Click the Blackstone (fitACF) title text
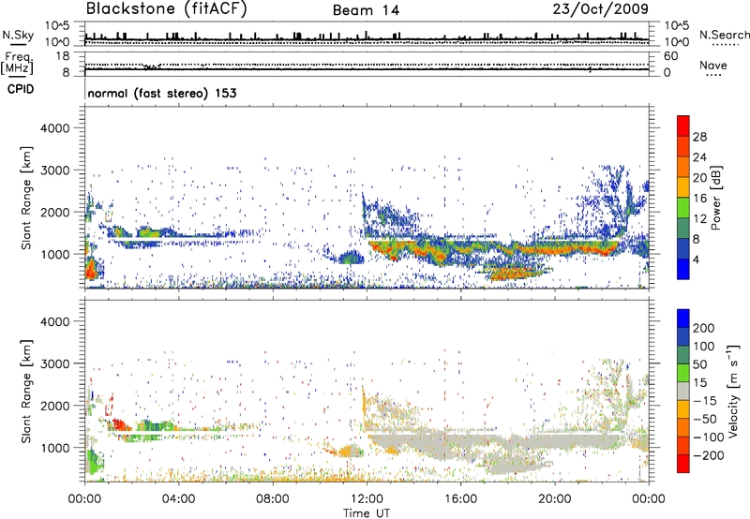 pyautogui.click(x=166, y=8)
